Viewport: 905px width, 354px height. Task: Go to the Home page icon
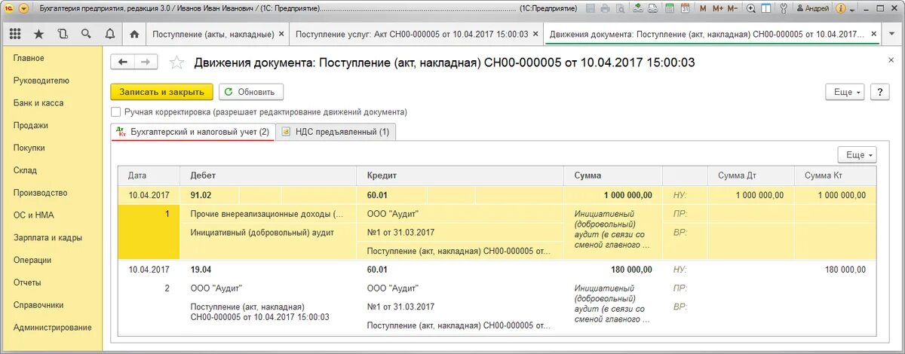[134, 34]
